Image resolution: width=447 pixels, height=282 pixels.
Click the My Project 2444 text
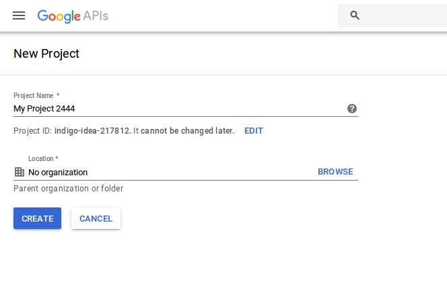[44, 109]
